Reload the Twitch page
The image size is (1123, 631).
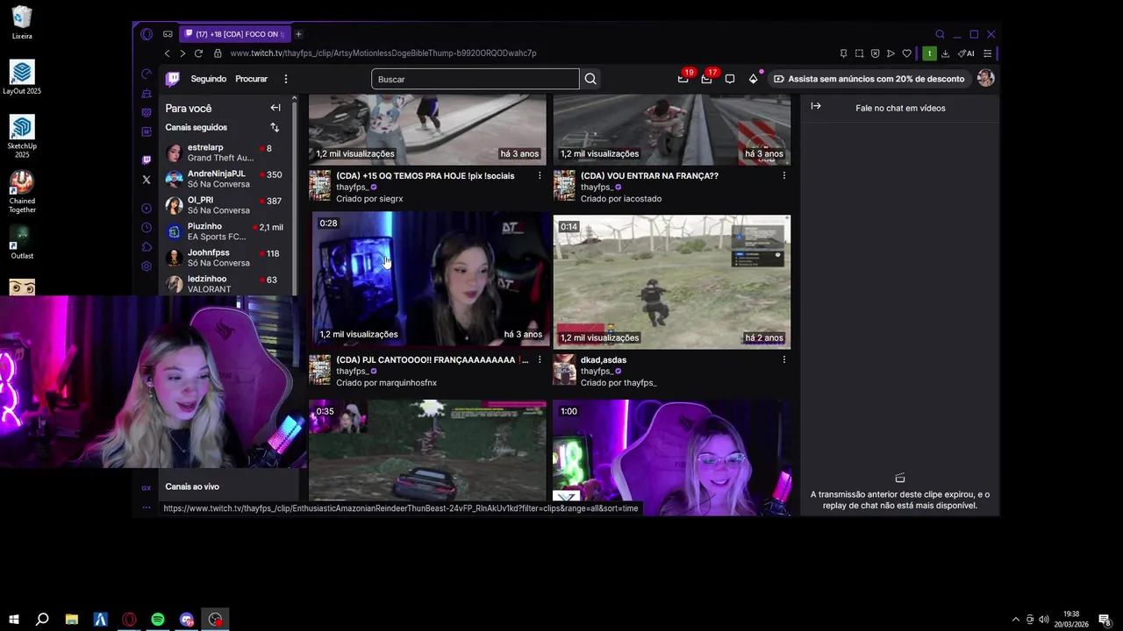(x=198, y=53)
